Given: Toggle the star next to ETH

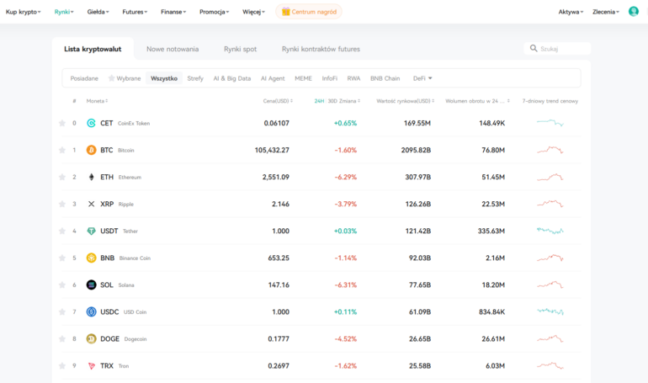Looking at the screenshot, I should (x=61, y=177).
